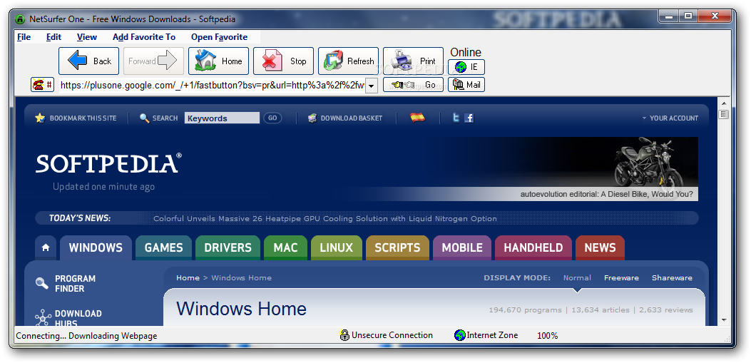Click the 100% zoom status entry

[x=548, y=336]
